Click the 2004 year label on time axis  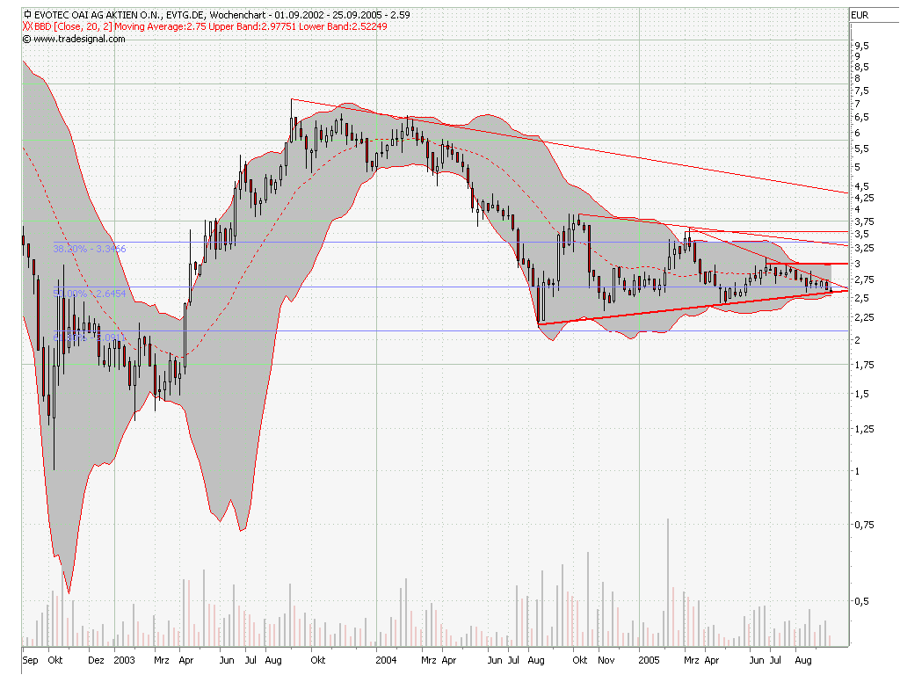(x=385, y=659)
